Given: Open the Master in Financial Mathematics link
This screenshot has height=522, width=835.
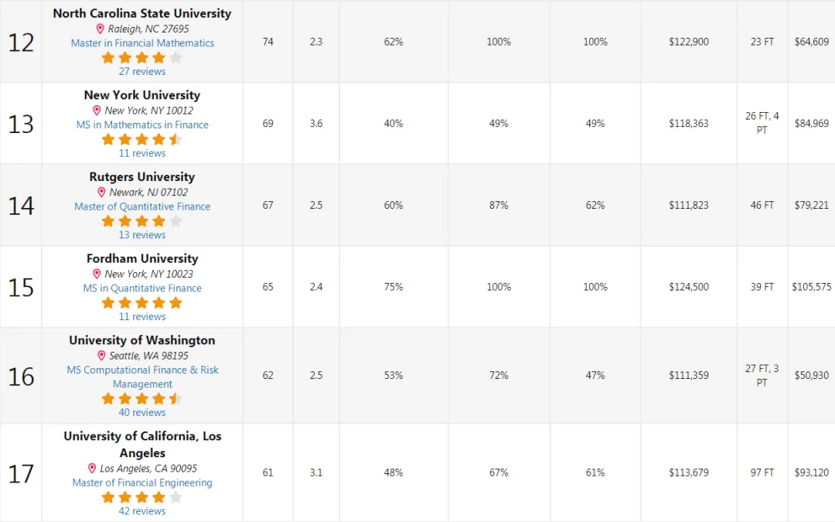Looking at the screenshot, I should (142, 43).
